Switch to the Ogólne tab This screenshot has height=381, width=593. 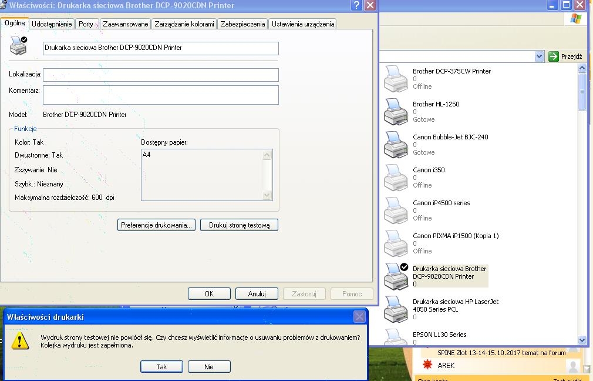tap(15, 23)
